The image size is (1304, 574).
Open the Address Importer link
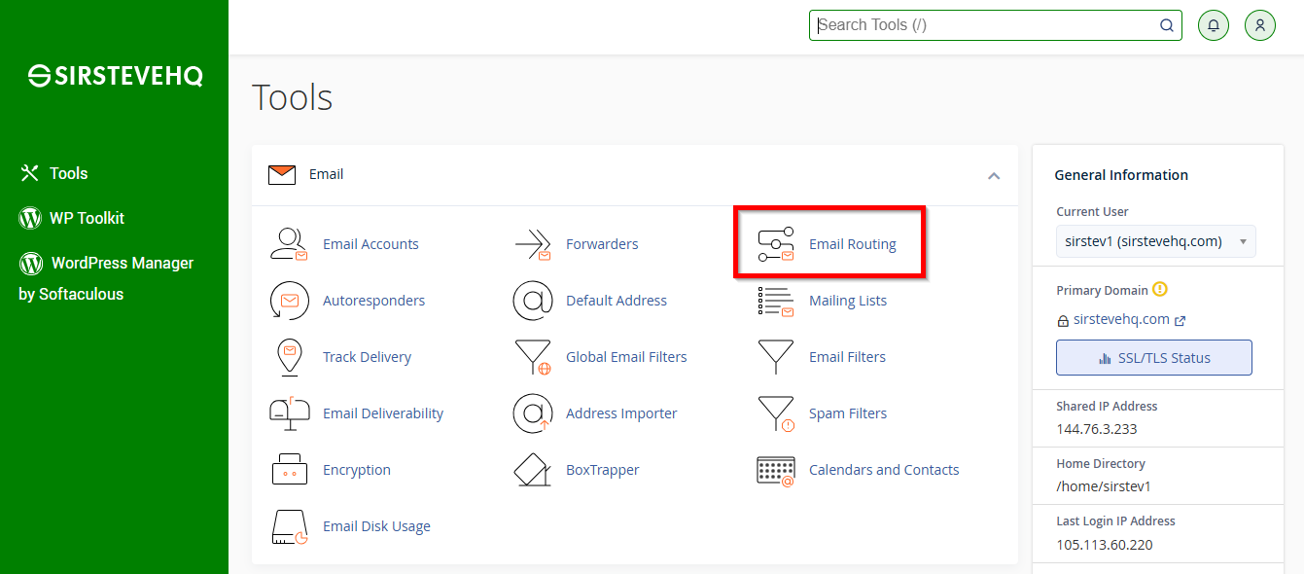(x=621, y=413)
